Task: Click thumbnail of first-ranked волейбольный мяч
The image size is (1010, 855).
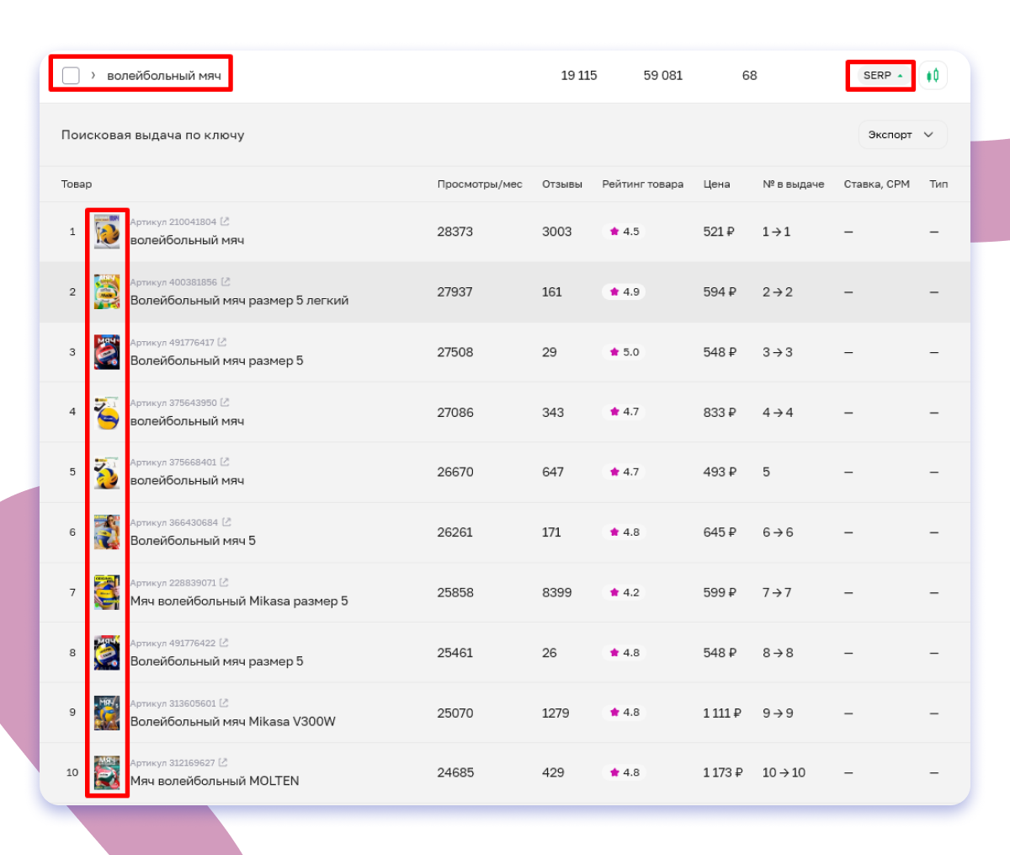Action: point(107,232)
